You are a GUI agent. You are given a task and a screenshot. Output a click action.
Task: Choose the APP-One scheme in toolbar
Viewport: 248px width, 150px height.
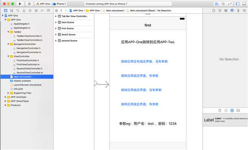tap(43, 4)
